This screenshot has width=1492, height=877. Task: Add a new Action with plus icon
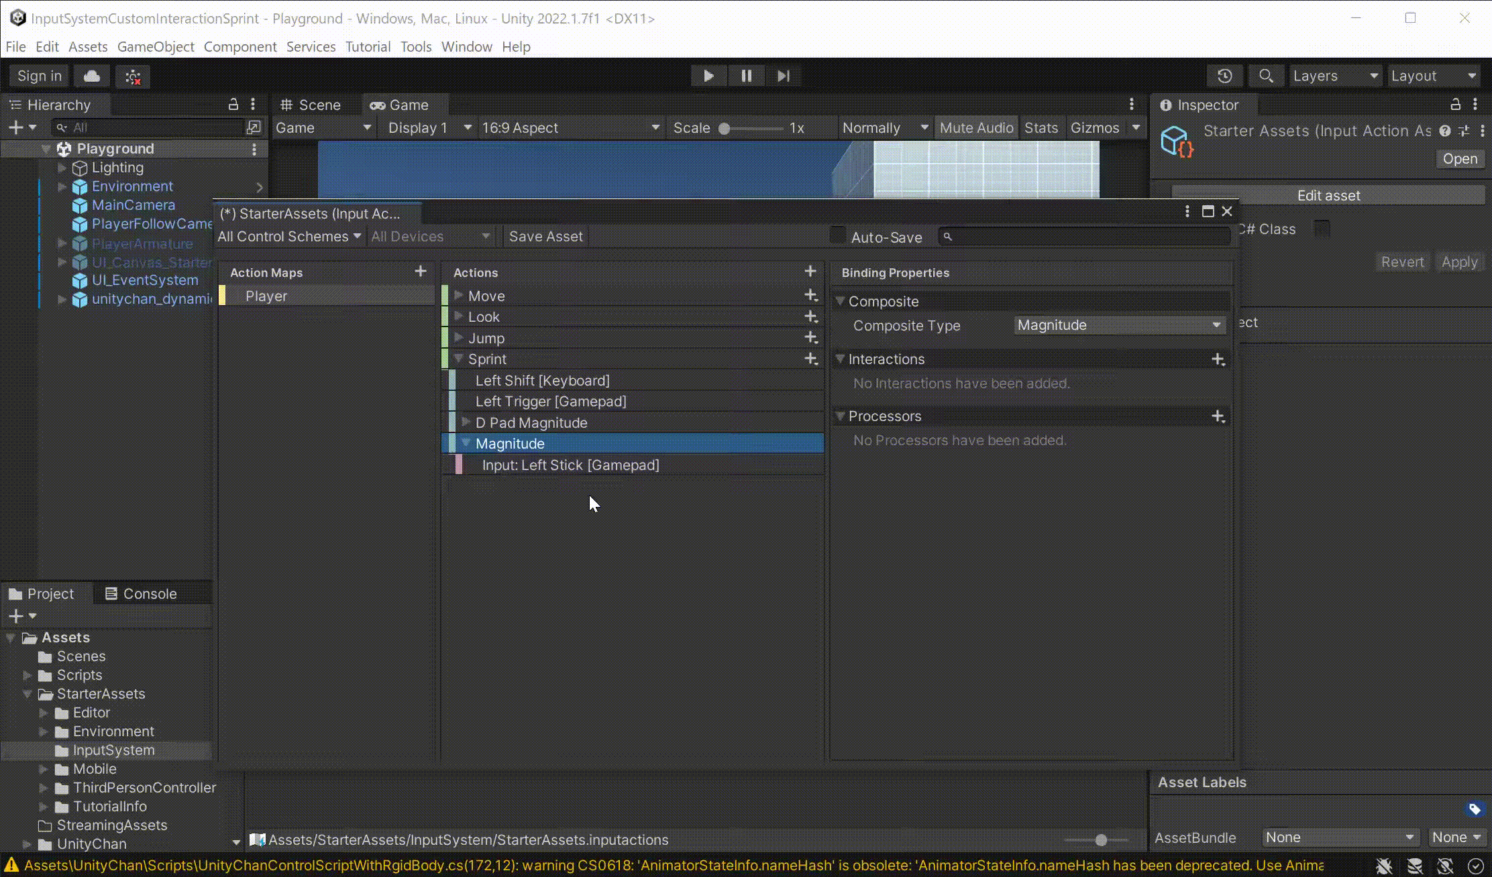pos(810,272)
